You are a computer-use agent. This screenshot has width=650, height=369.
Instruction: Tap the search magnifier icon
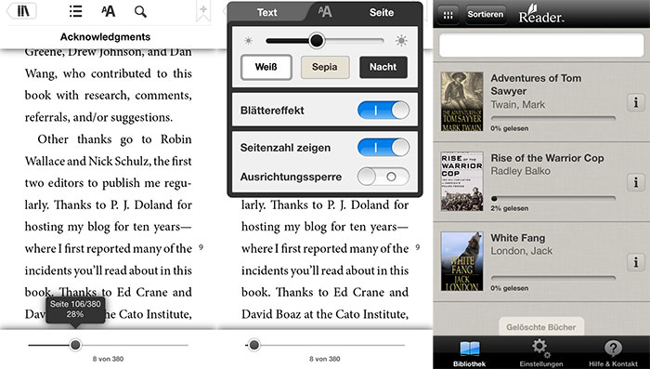tap(140, 12)
